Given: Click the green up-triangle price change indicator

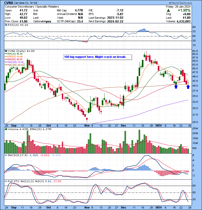Looking at the screenshot, I should (168, 10).
